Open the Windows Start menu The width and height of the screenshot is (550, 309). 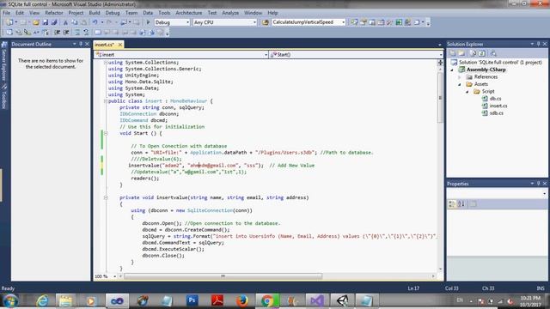pyautogui.click(x=10, y=300)
